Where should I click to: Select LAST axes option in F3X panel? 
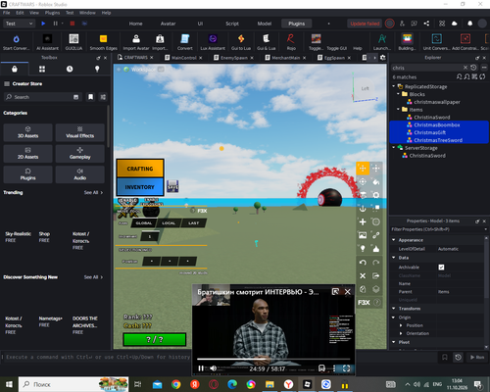[193, 223]
